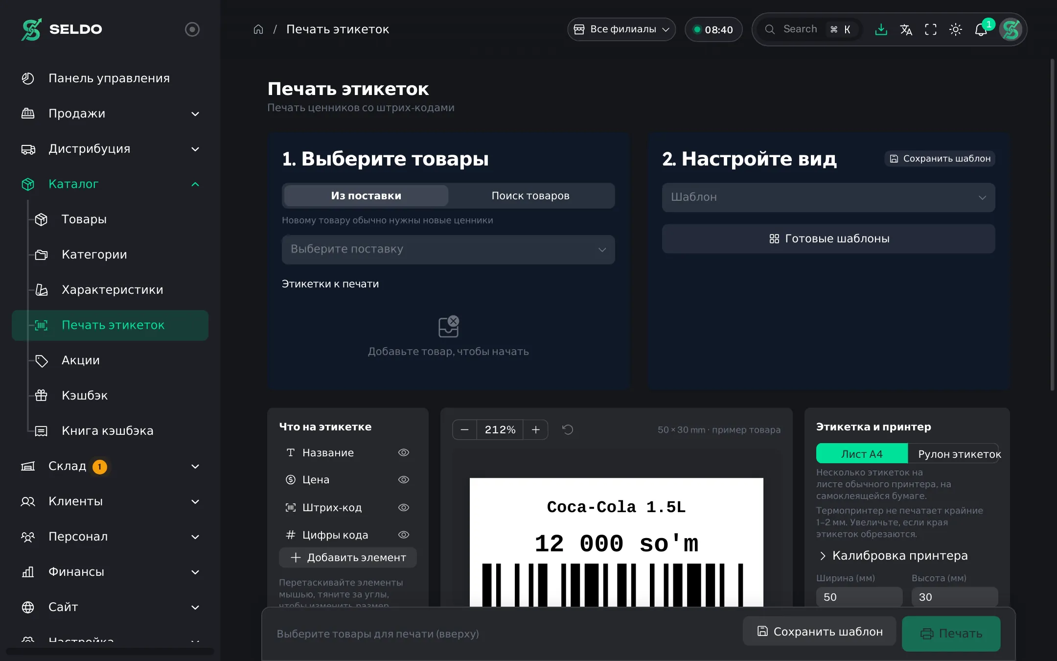Open notifications bell
Image resolution: width=1057 pixels, height=661 pixels.
click(981, 29)
